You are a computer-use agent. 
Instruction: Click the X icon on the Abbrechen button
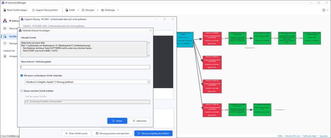coord(134,121)
